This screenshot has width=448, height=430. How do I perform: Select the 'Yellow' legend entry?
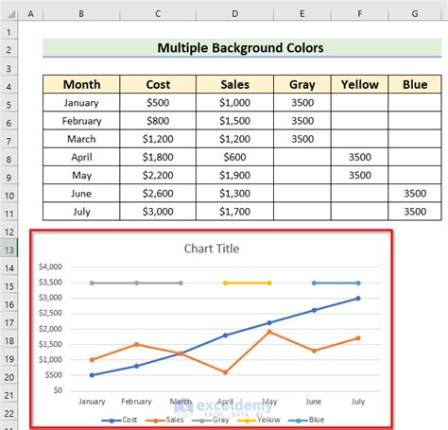(x=258, y=420)
